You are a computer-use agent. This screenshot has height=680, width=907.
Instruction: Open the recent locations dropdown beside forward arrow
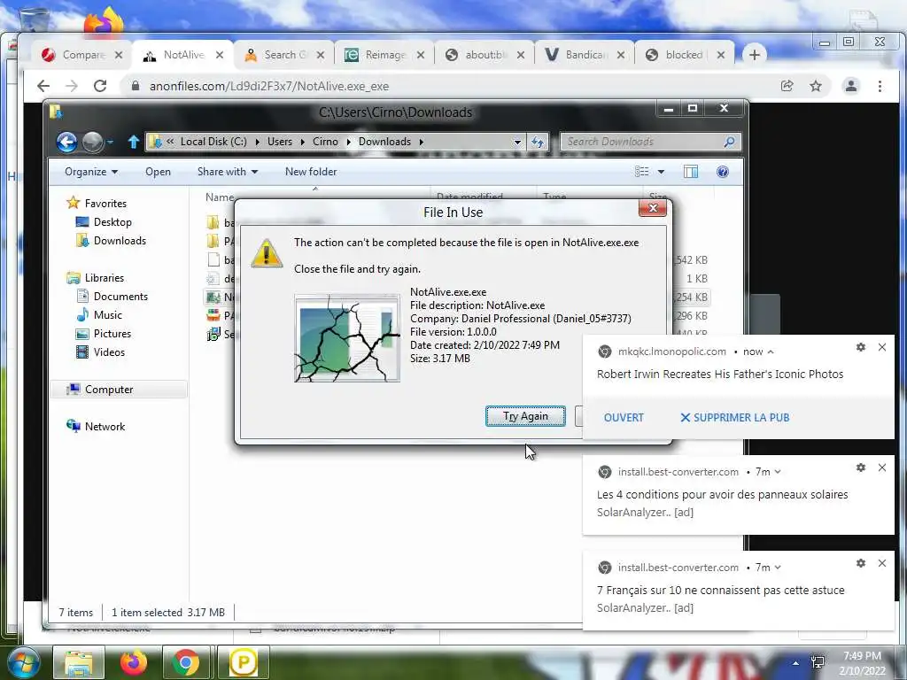[110, 142]
